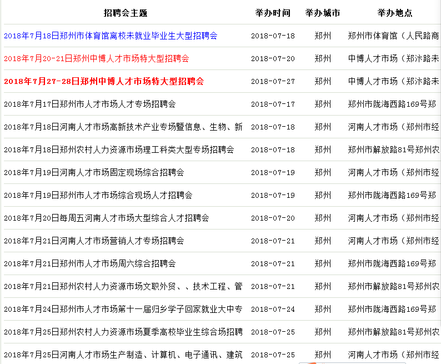Open 2018年7月21日河南人才市场营销人才专场招聘会
The width and height of the screenshot is (441, 364).
click(x=94, y=241)
